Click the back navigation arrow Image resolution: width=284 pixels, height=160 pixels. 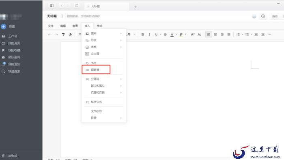62,6
